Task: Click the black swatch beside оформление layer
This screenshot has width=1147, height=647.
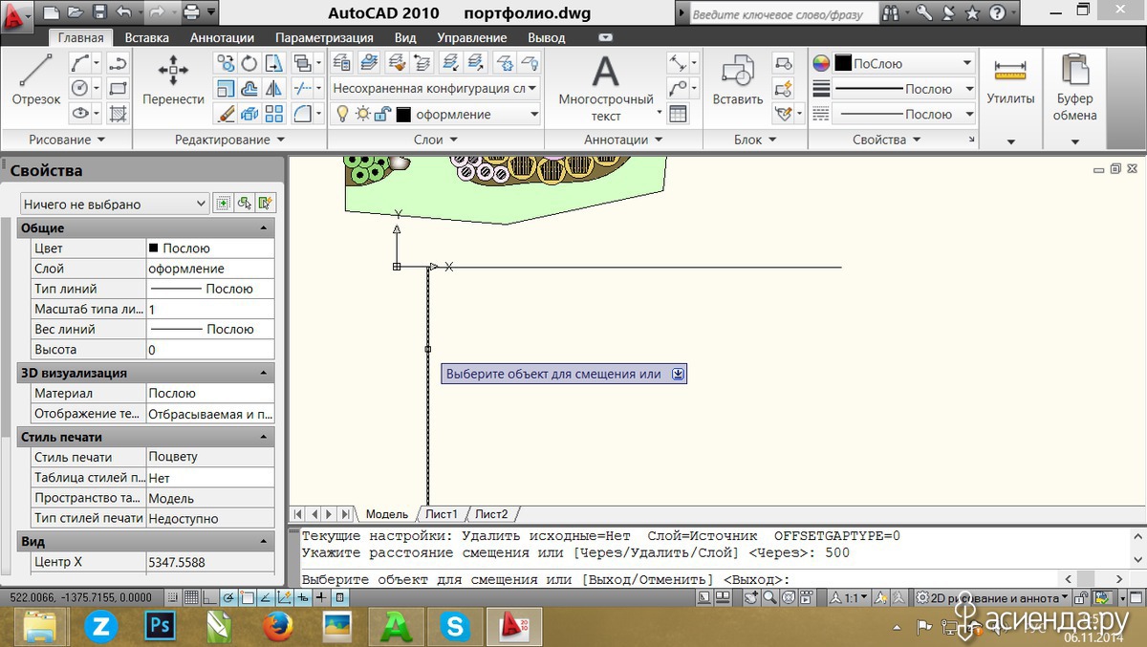Action: (403, 115)
